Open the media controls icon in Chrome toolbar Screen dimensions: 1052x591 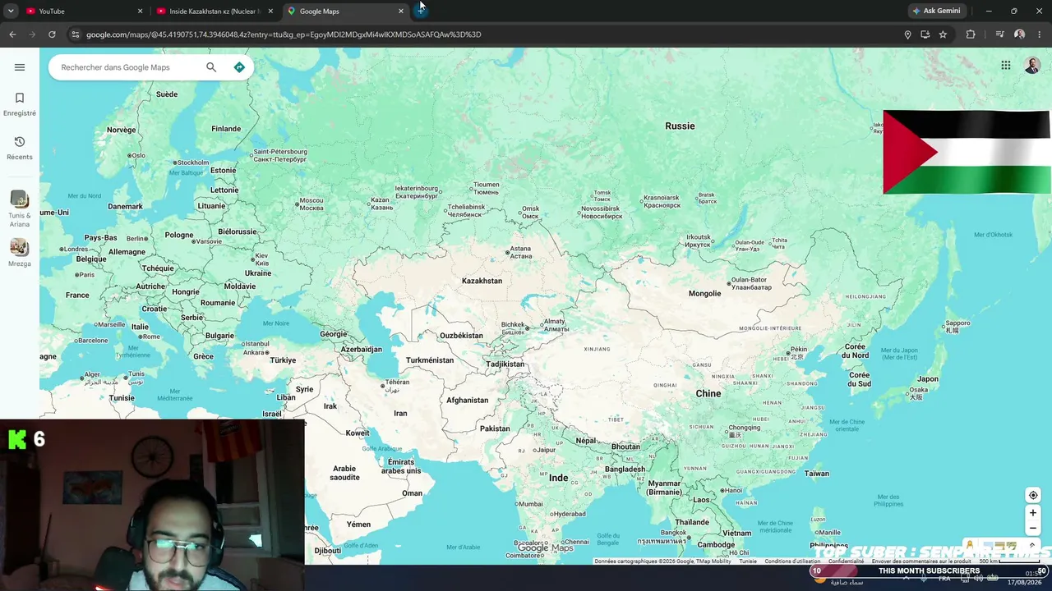point(999,34)
